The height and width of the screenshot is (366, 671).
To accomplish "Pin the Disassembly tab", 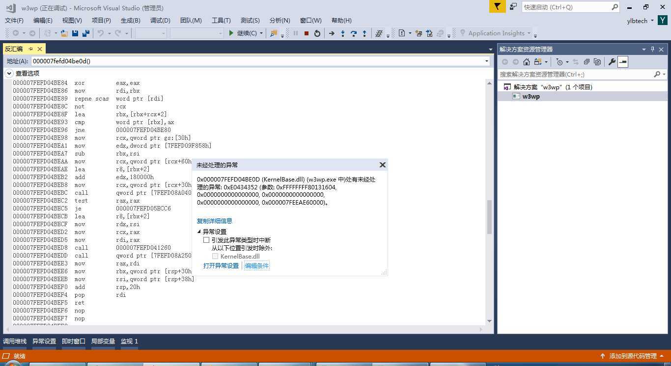I will tap(30, 49).
